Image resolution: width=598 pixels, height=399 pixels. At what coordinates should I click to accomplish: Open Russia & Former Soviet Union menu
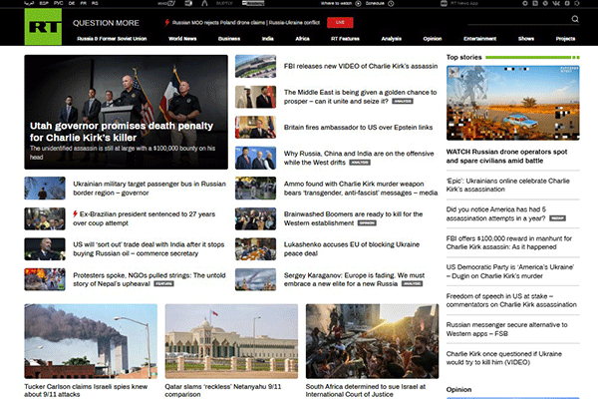[x=112, y=39]
